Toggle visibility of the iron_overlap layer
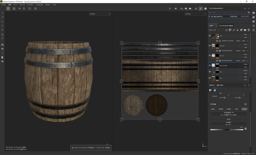Viewport: 256px width, 155px height. coord(210,66)
